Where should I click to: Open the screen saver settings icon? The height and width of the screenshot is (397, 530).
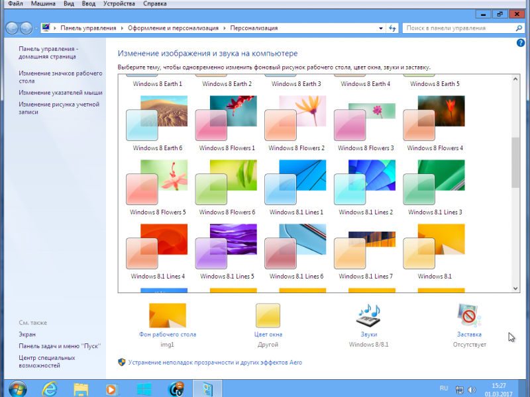pos(469,316)
